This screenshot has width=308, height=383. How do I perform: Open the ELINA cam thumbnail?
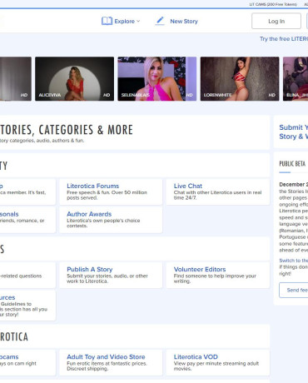[x=296, y=79]
